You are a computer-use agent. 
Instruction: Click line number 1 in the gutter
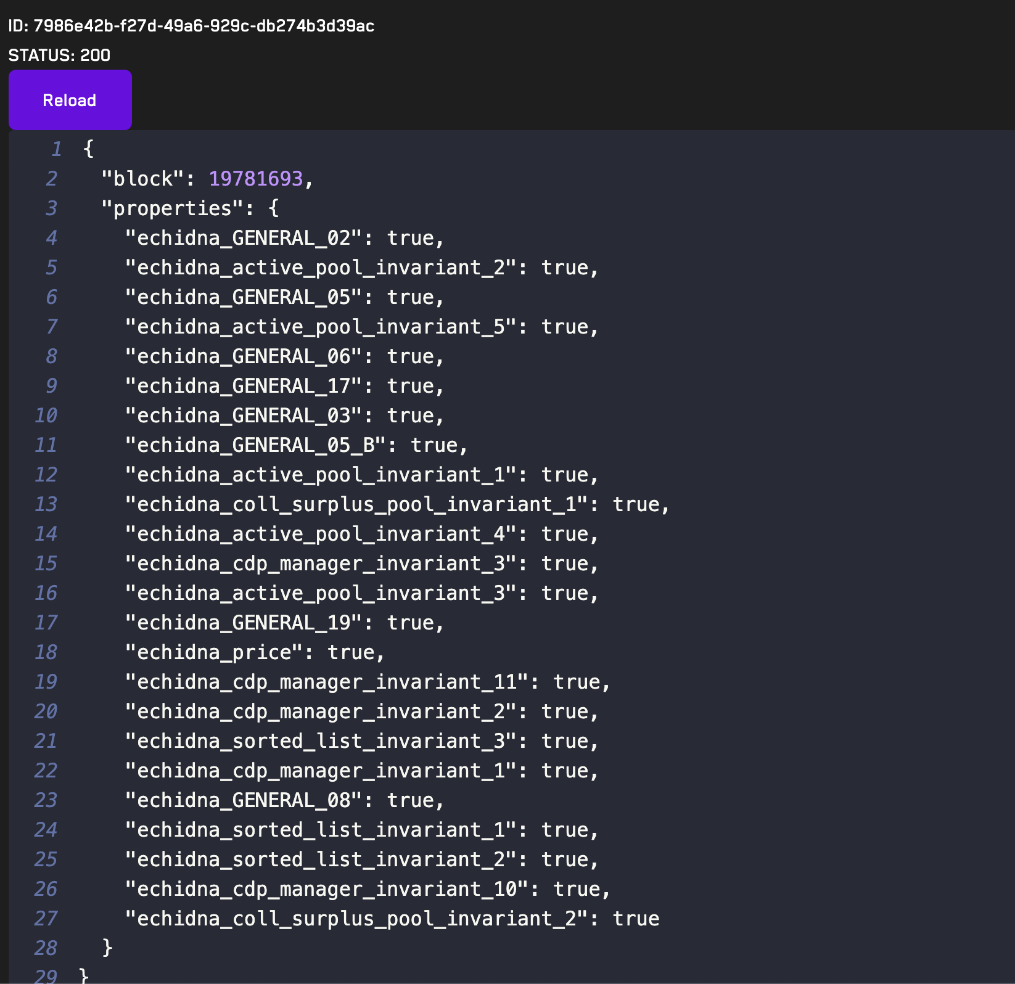click(x=57, y=149)
